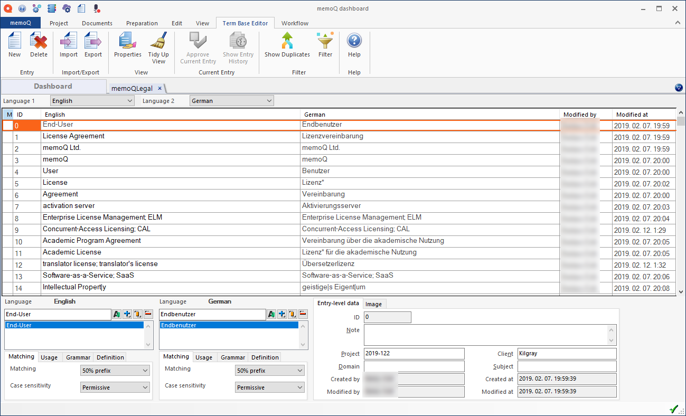
Task: Open the Image tab in entry data
Action: [374, 304]
